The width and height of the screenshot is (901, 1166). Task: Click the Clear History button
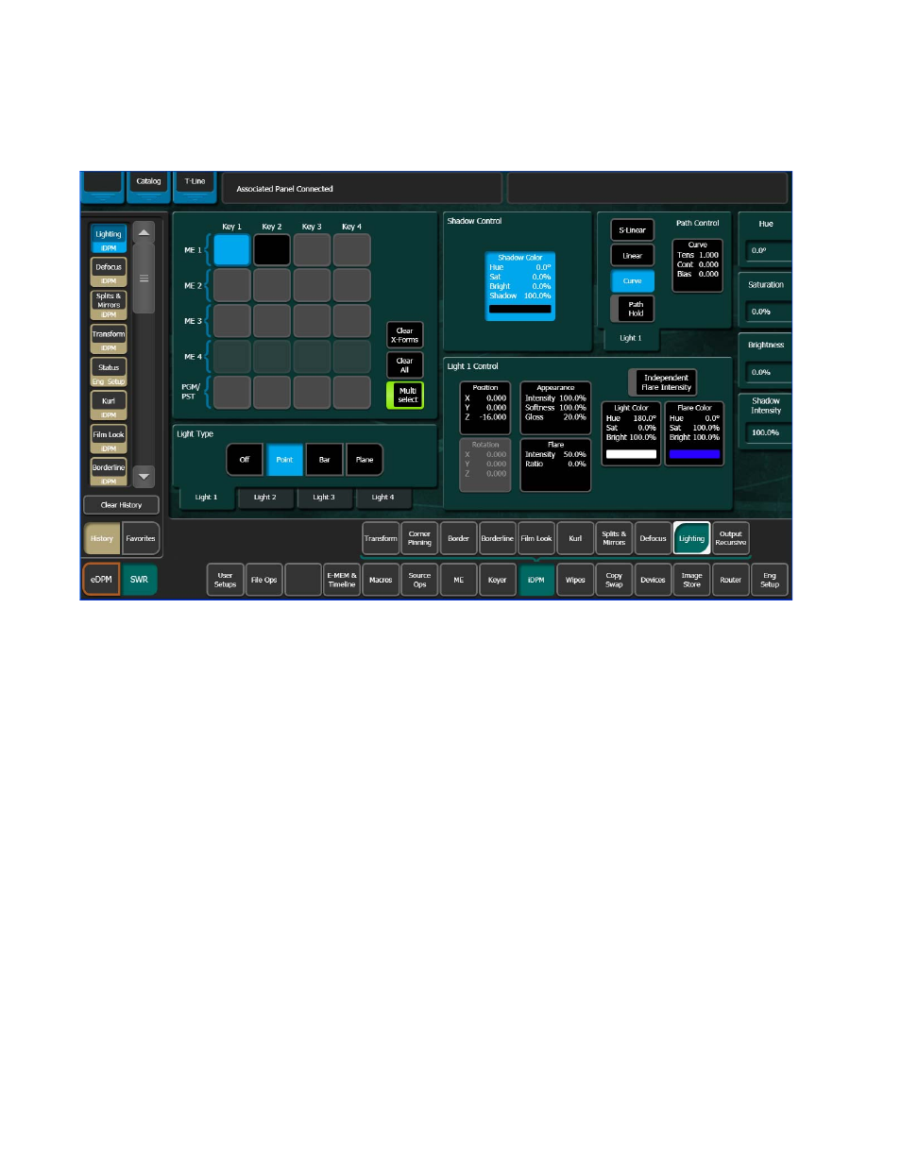tap(122, 505)
